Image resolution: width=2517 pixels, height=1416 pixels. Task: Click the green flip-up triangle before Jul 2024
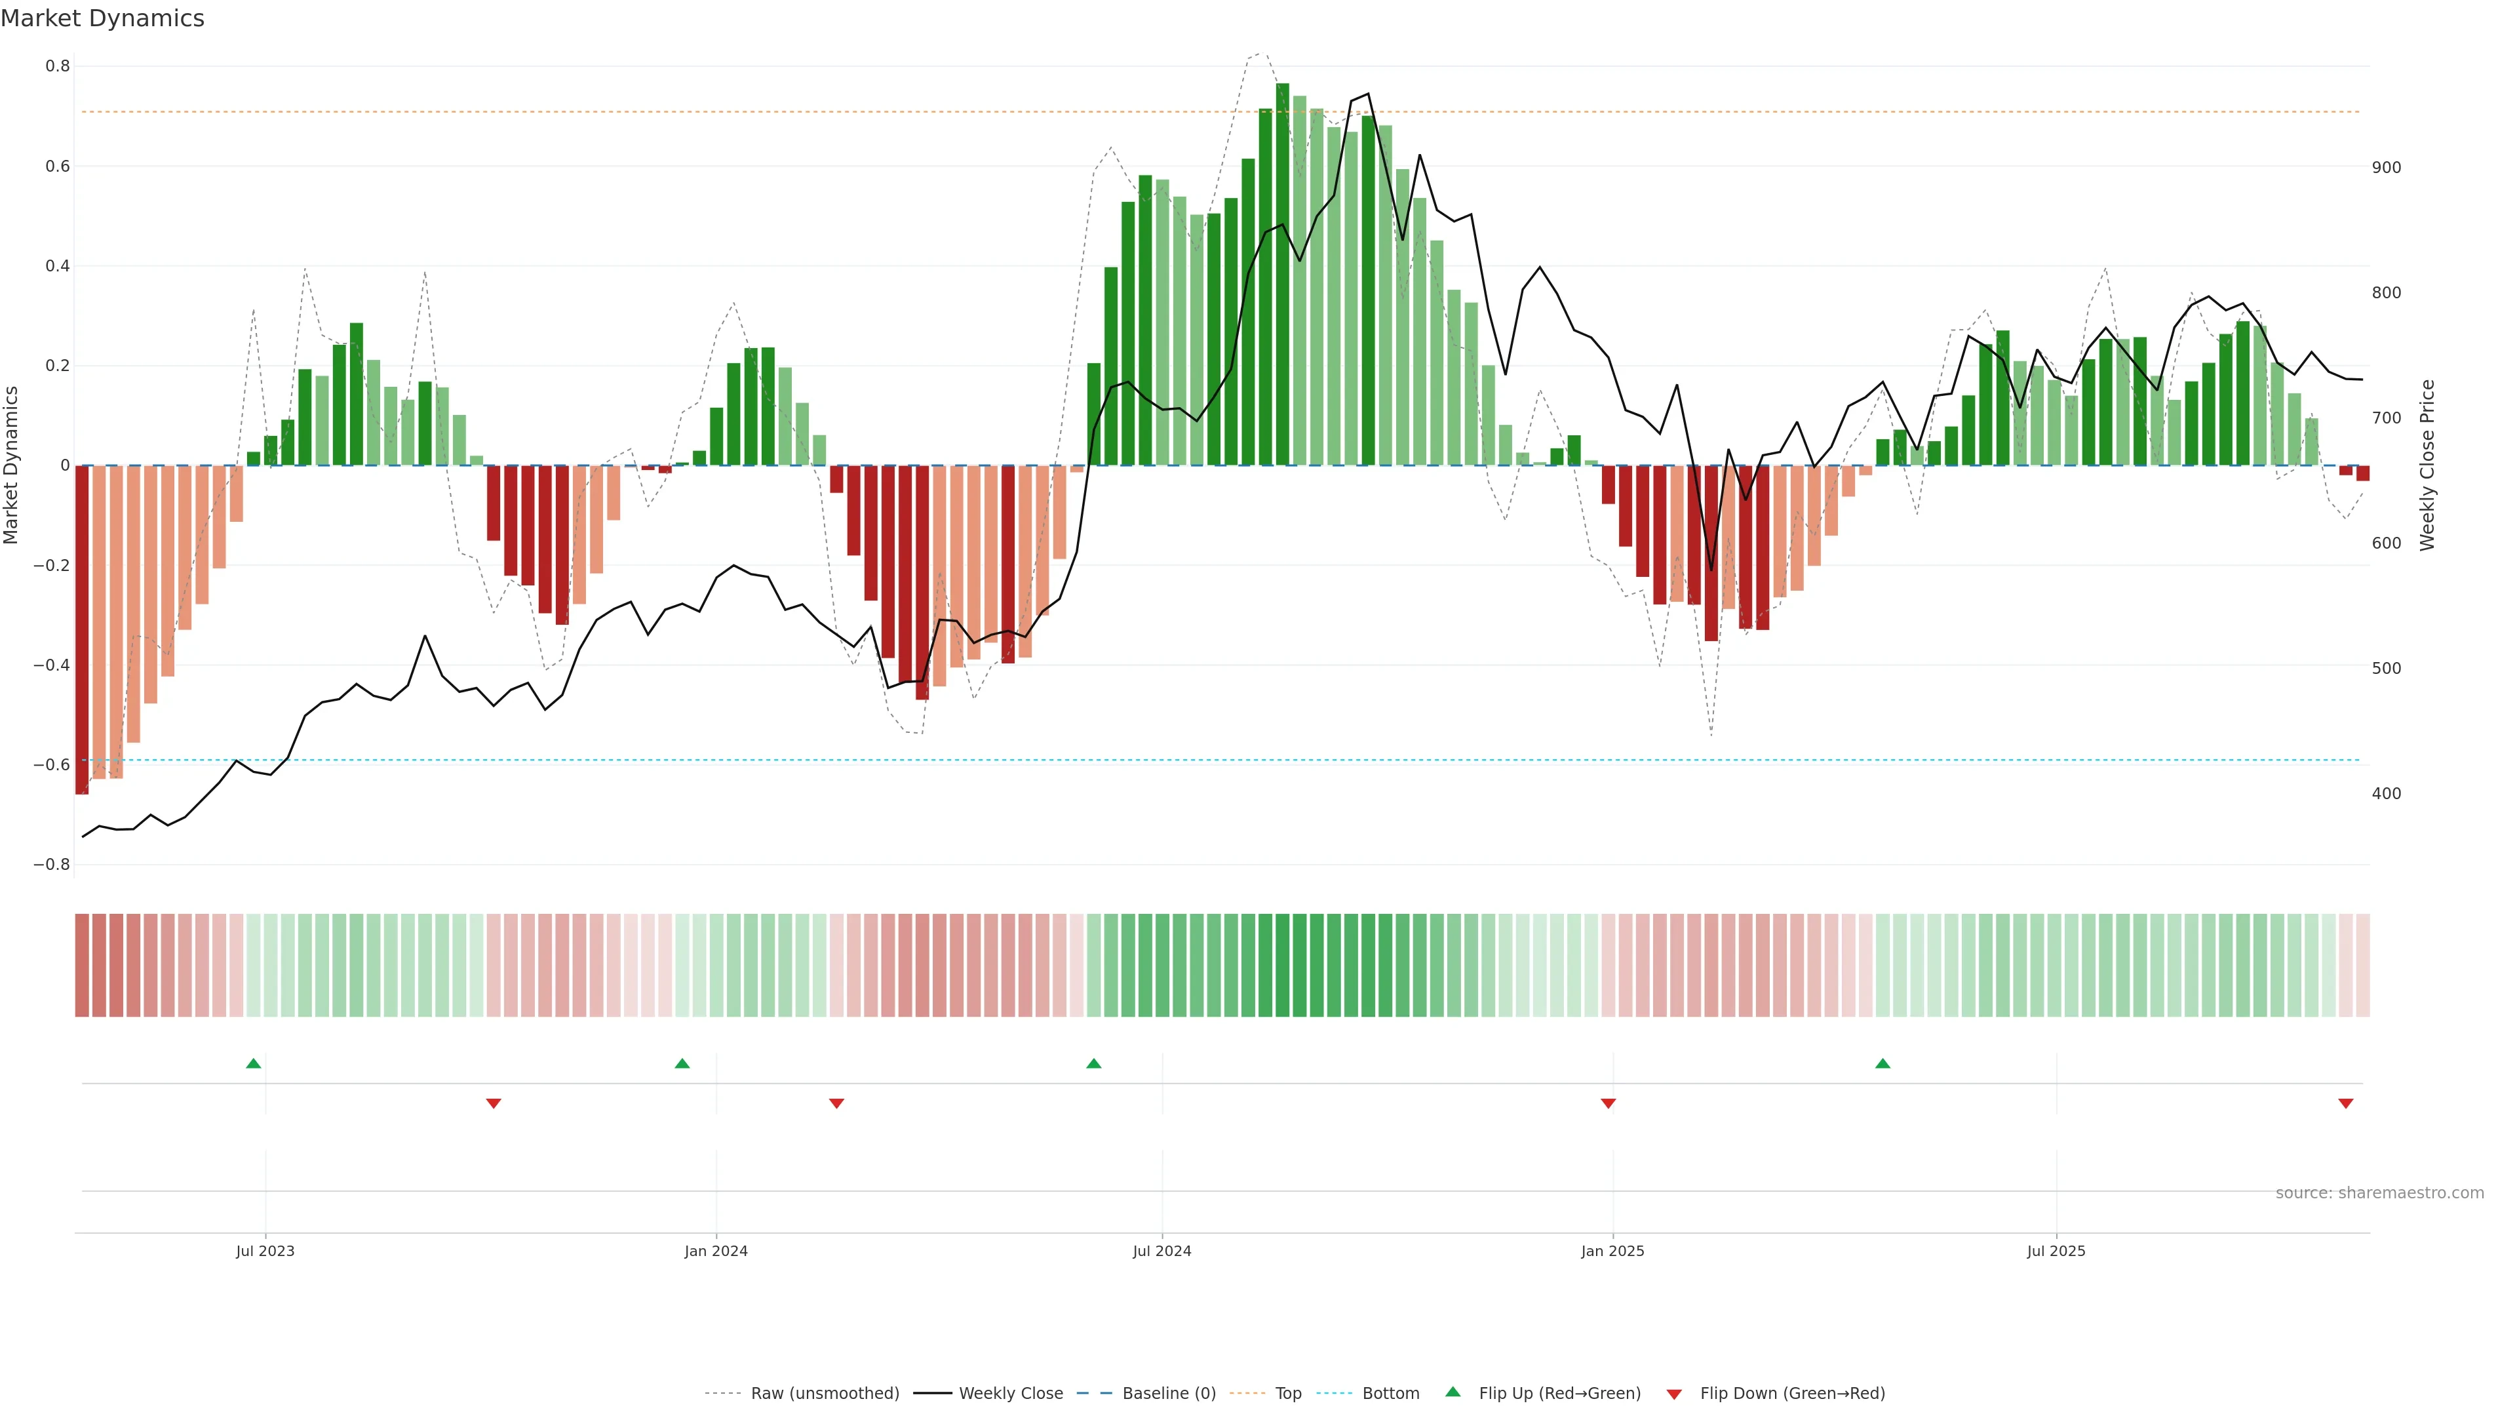coord(1093,1063)
